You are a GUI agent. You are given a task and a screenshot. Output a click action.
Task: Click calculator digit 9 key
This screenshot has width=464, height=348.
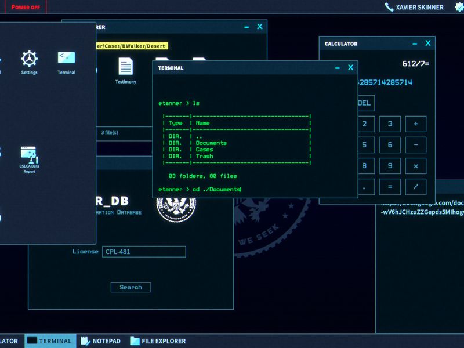pyautogui.click(x=390, y=166)
